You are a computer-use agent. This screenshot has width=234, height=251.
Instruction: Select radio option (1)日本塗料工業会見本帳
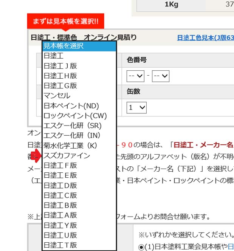coord(141,247)
